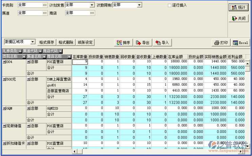
Task: Open the 计划发售 dropdown
Action: coord(92,5)
